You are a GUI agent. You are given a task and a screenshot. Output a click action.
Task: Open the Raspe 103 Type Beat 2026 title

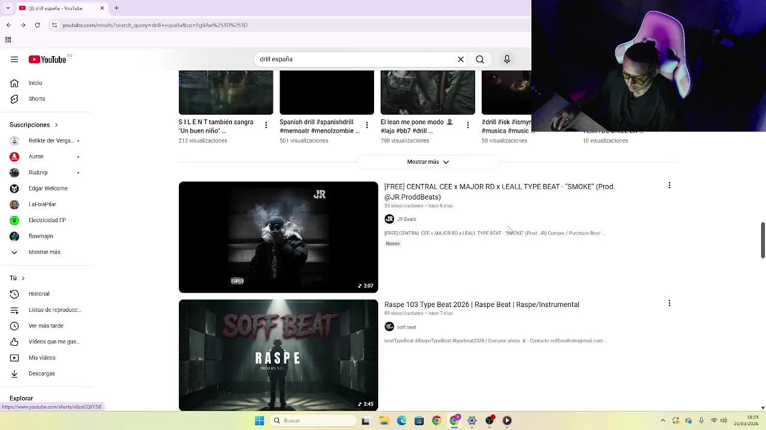point(482,305)
